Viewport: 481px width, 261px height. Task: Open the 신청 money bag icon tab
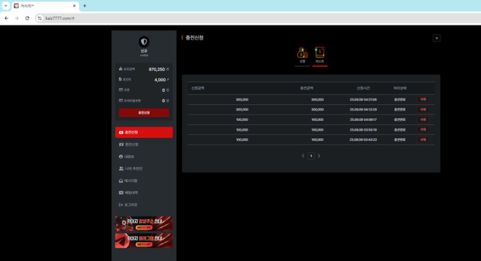coord(302,54)
